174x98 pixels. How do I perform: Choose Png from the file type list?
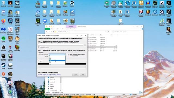(x=57, y=62)
